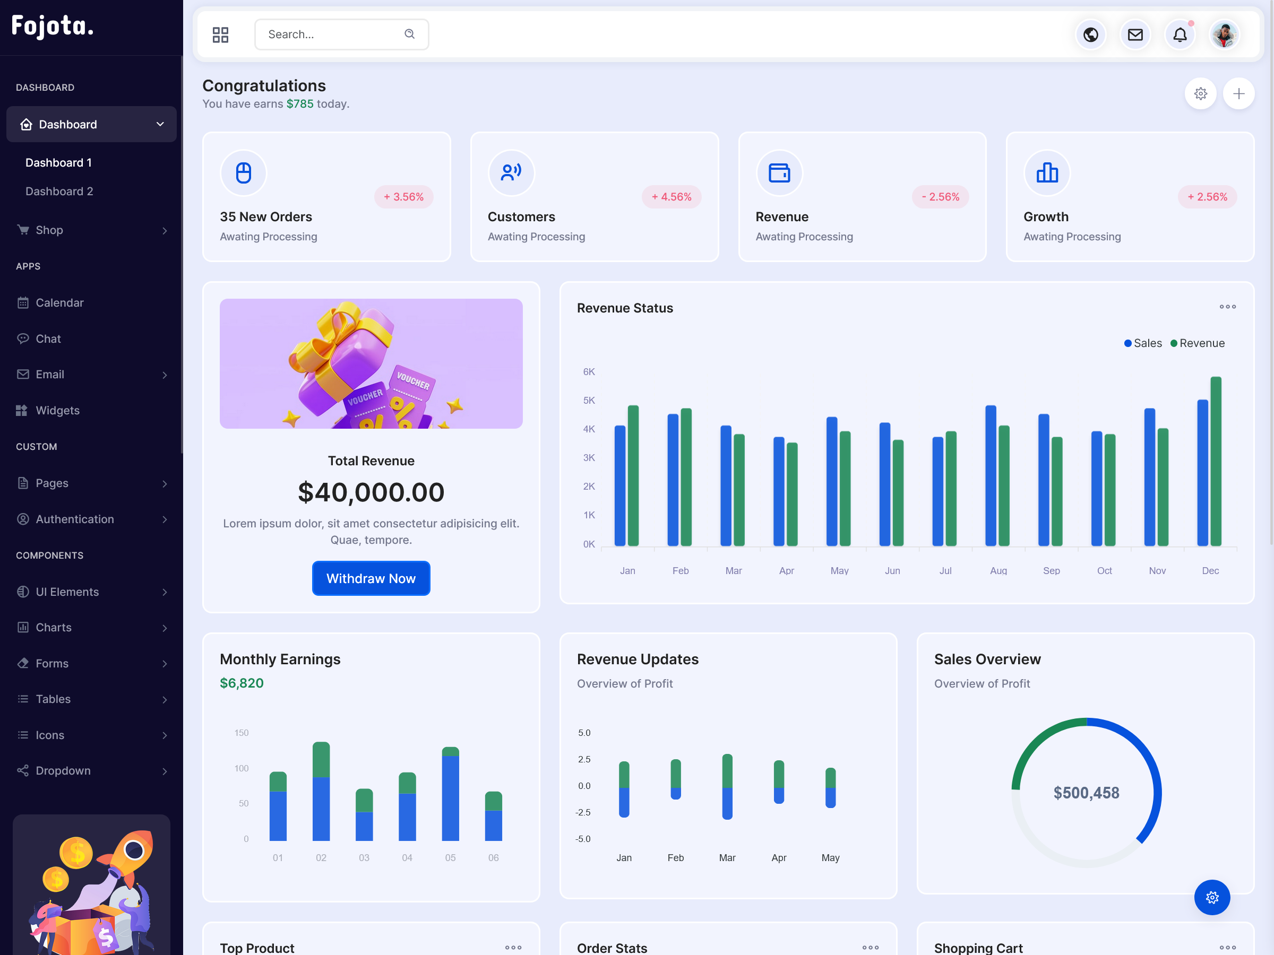Toggle the Revenue legend series

coord(1197,343)
